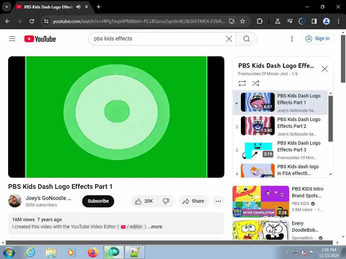Image resolution: width=346 pixels, height=259 pixels.
Task: Play PBS Kids Dash Logo Effects Part 3
Action: 280,150
